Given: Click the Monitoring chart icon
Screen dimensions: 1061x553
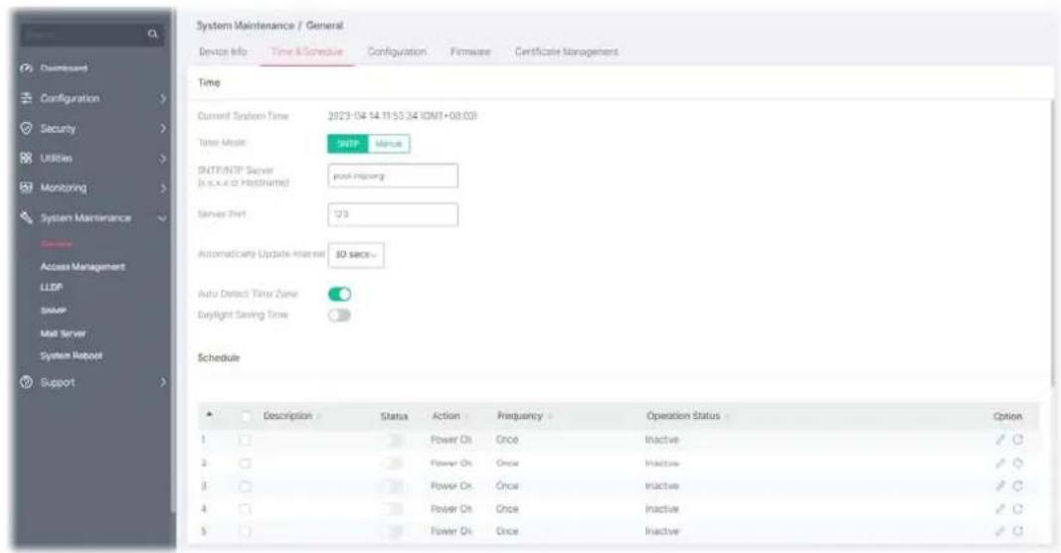Looking at the screenshot, I should click(x=27, y=187).
